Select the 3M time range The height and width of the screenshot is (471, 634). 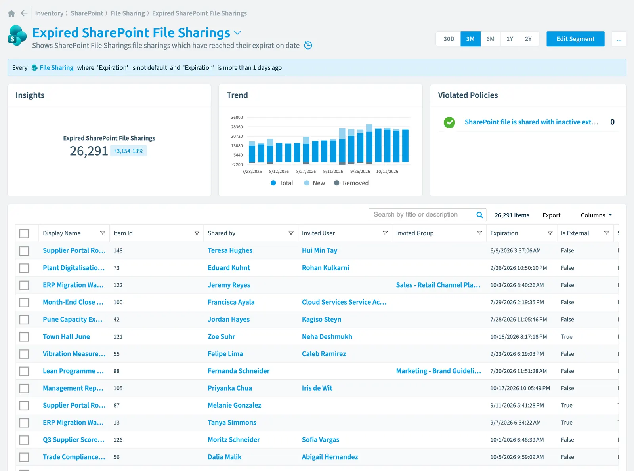pyautogui.click(x=470, y=39)
